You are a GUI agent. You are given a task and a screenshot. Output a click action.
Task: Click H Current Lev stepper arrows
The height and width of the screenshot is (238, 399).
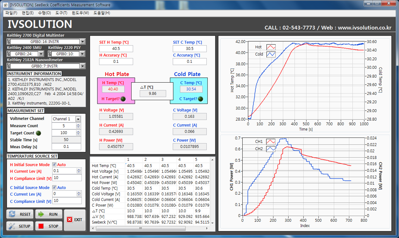pyautogui.click(x=79, y=171)
